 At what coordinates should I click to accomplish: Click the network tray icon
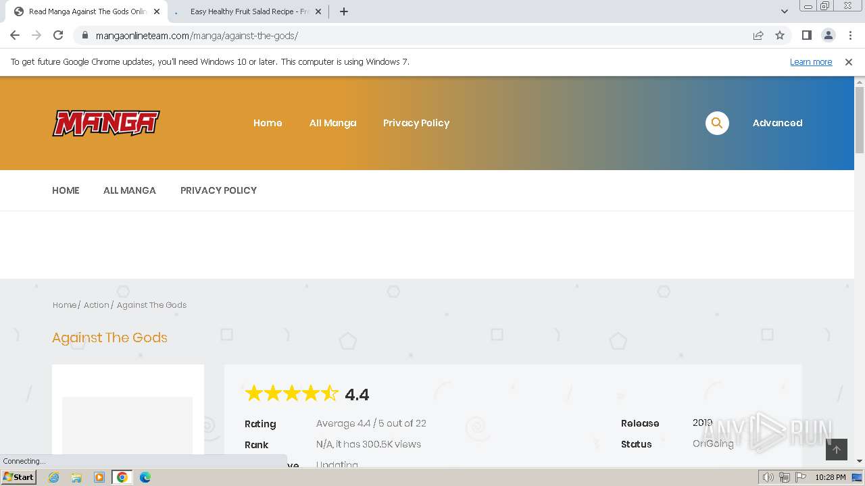coord(785,477)
